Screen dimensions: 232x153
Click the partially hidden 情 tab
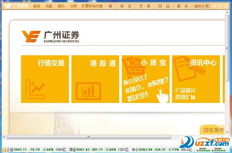[110, 6]
